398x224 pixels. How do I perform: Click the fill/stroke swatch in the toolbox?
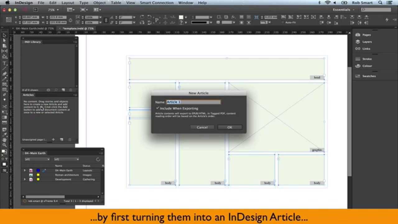[4, 152]
